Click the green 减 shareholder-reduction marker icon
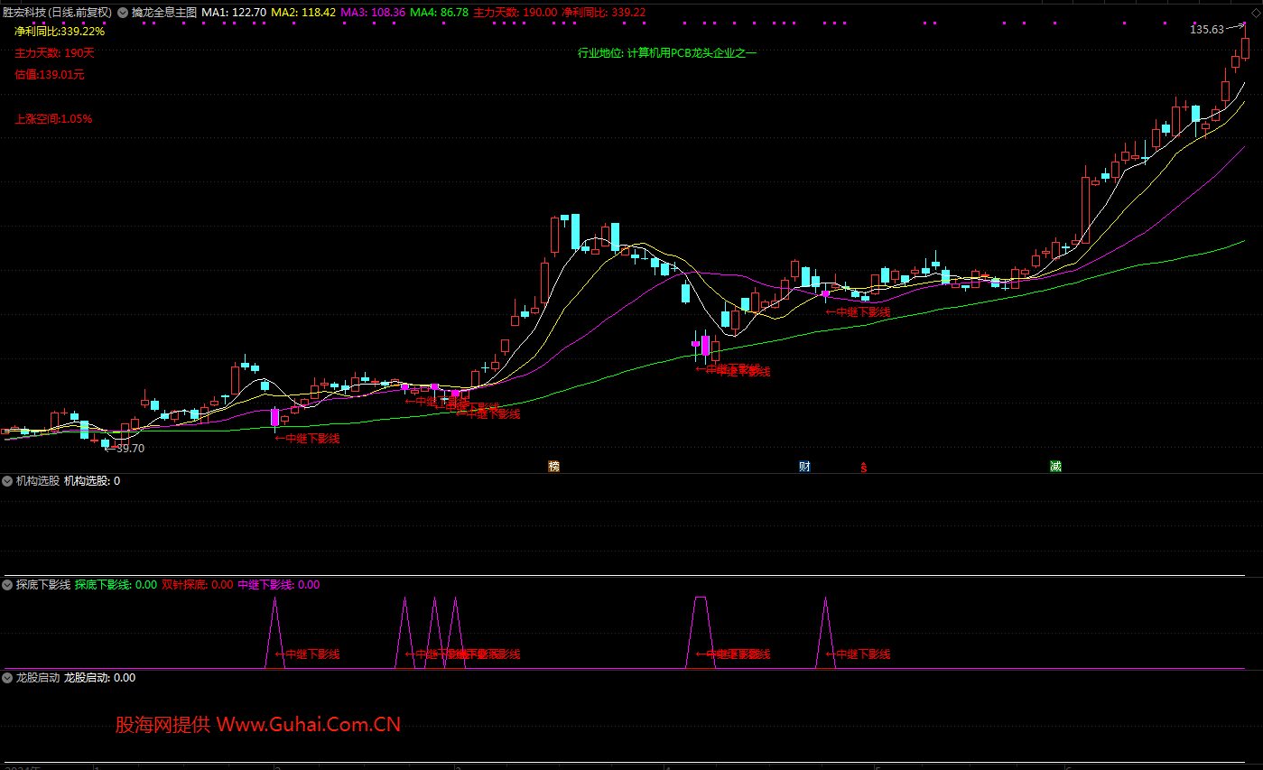The height and width of the screenshot is (770, 1263). coord(1055,467)
